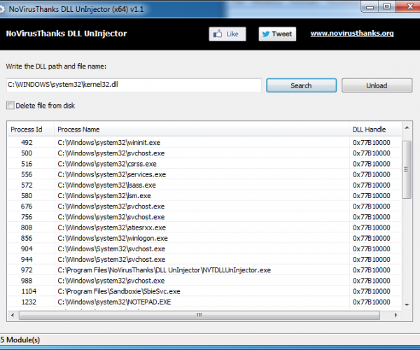Sort by Process Id column header
The image size is (420, 350).
point(31,129)
